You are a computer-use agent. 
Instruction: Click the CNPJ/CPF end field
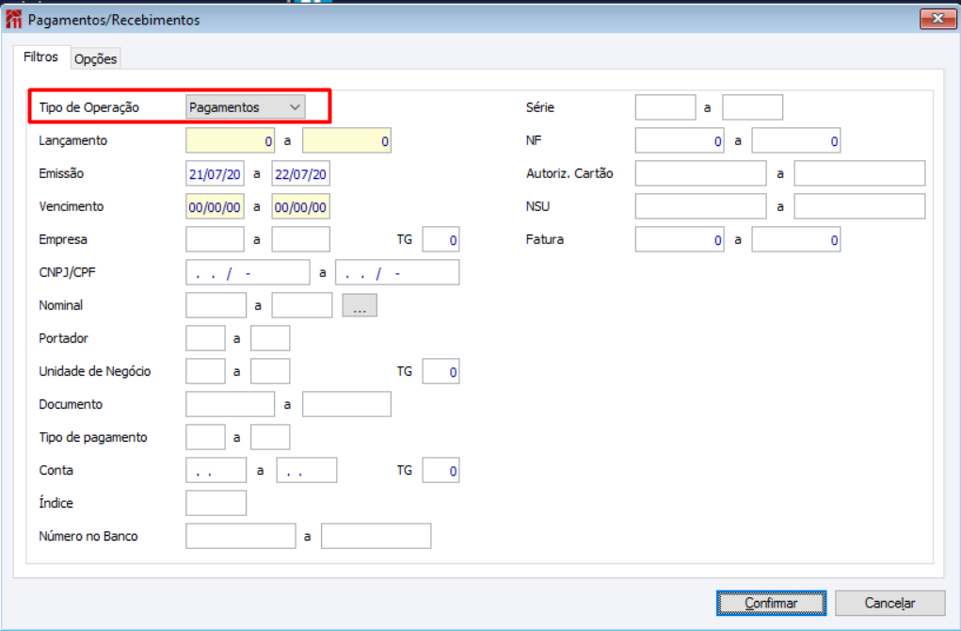(x=397, y=273)
